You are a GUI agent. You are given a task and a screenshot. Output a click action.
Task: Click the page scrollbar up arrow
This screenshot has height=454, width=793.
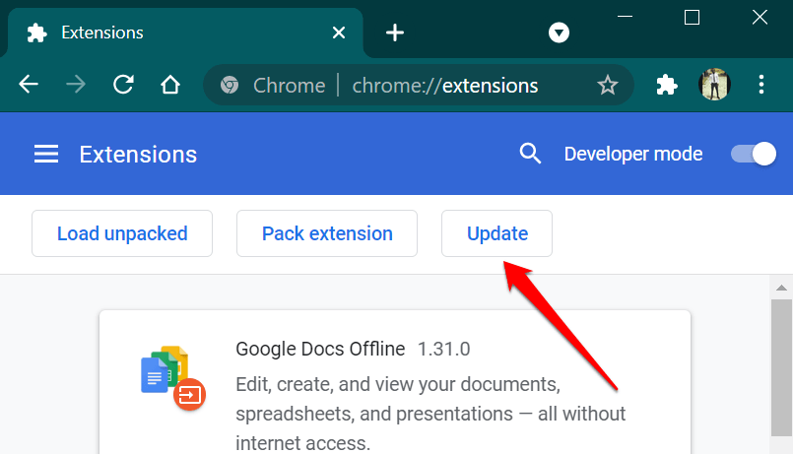click(x=781, y=288)
